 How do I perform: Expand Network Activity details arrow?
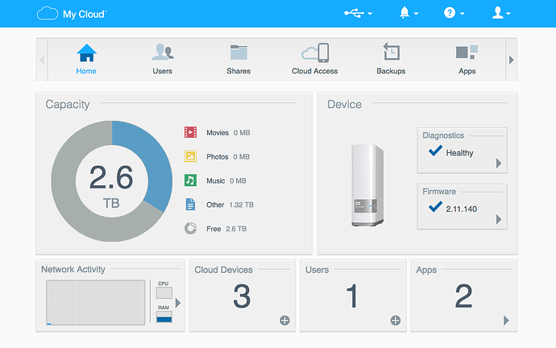click(178, 303)
